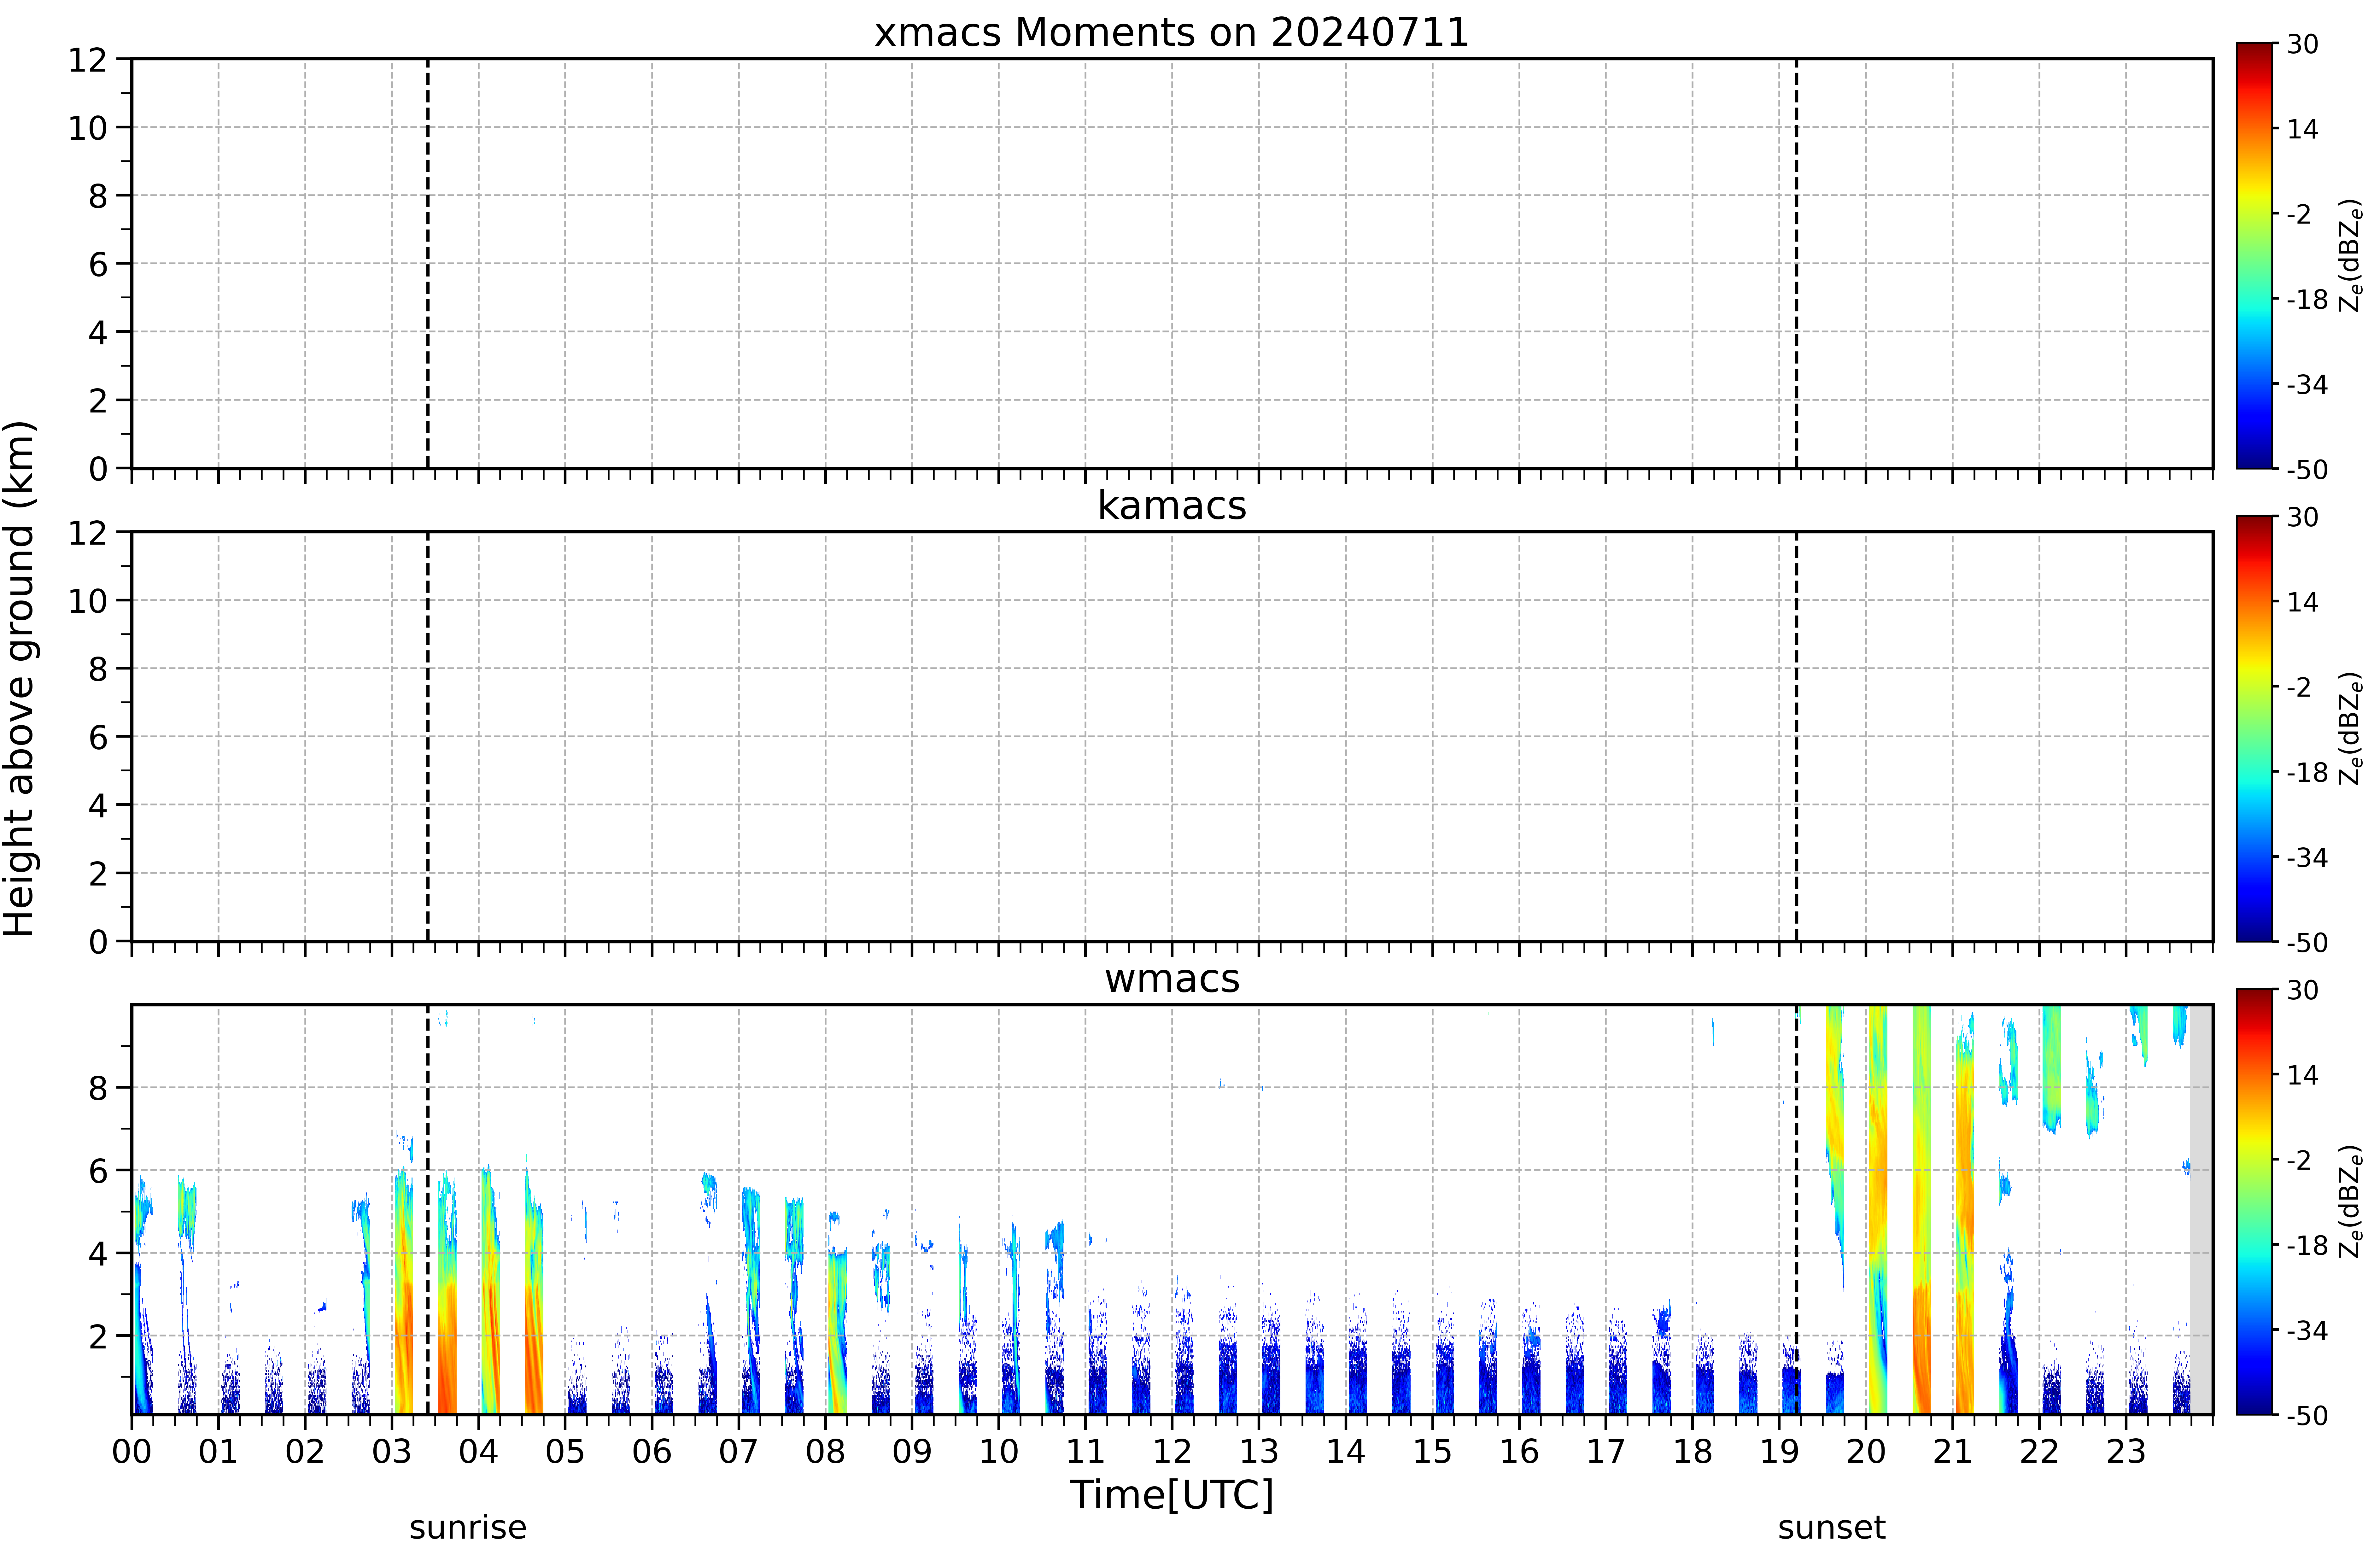Screen dimensions: 2380x1561
Task: Click the "6" height tick of the wmacs panel
Action: coord(98,1170)
